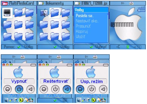
Task: Click the sleep circle button in Reštartovať dialog
Action: [44, 89]
